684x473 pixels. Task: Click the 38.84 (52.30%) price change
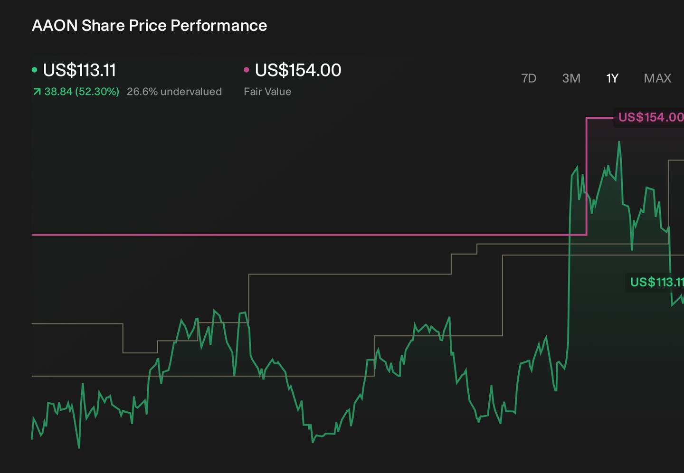pos(82,92)
